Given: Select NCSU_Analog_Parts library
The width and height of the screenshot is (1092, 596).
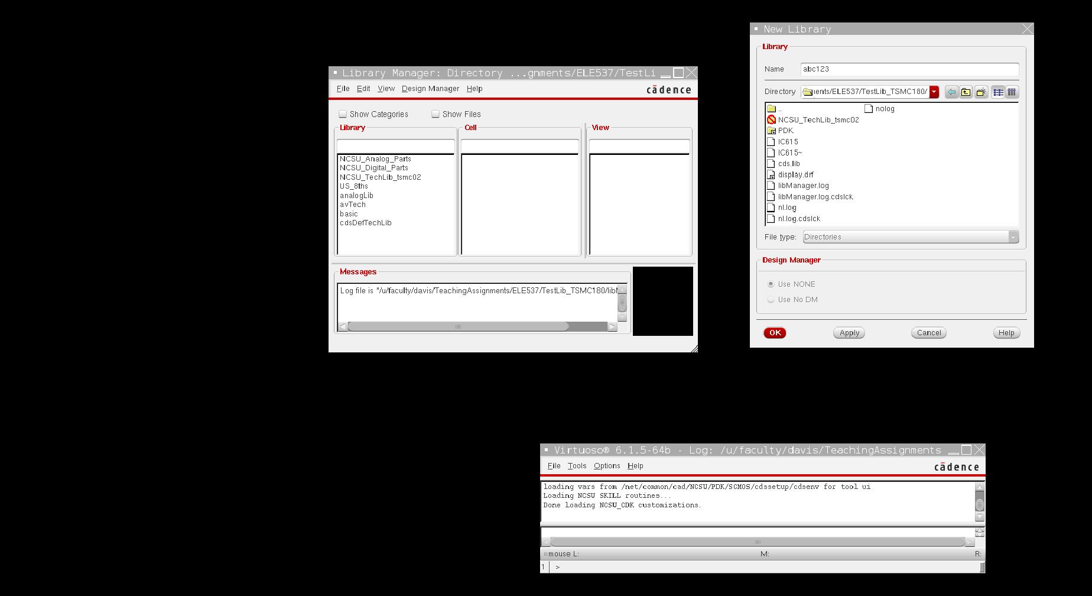Looking at the screenshot, I should (375, 159).
